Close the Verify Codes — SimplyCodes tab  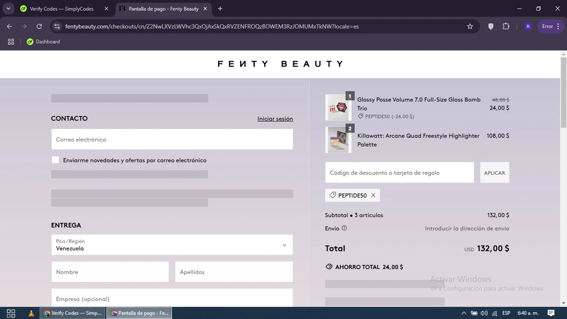coord(106,9)
